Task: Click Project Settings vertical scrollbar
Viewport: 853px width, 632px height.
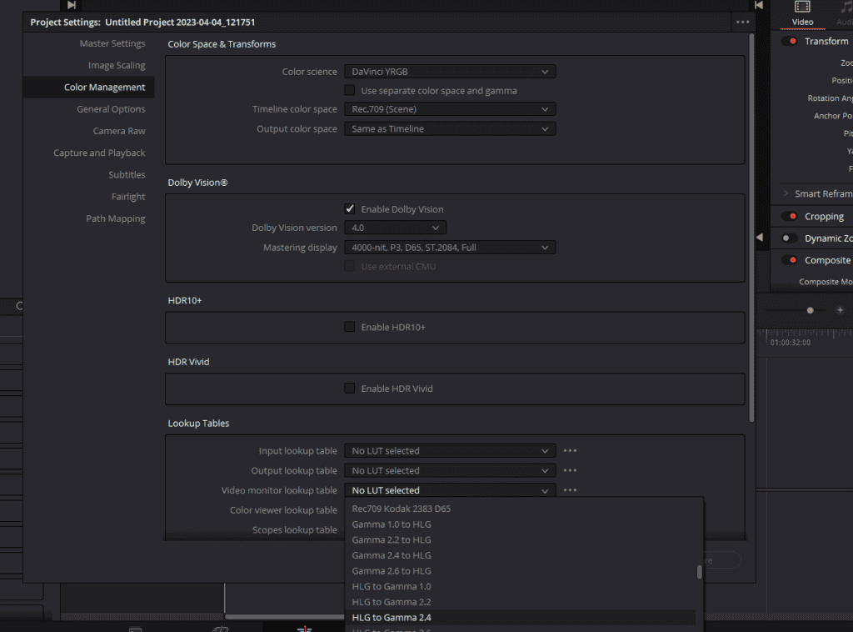Action: coord(751,228)
